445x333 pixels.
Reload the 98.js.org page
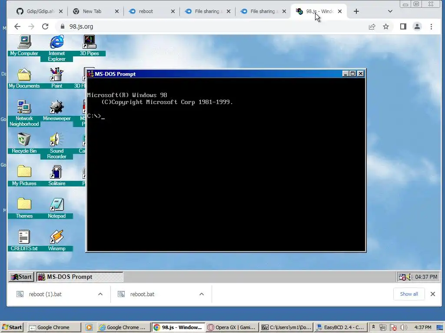[x=45, y=26]
